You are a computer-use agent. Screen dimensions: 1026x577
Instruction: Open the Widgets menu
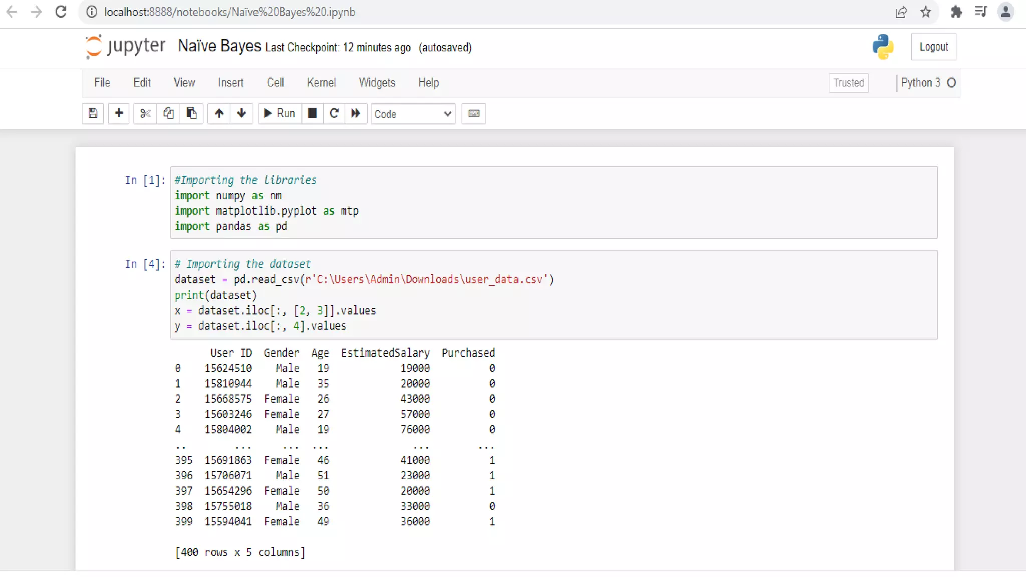[x=377, y=83]
